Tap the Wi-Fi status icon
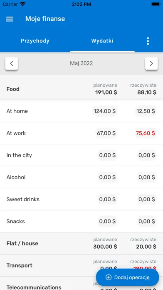 (23, 4)
